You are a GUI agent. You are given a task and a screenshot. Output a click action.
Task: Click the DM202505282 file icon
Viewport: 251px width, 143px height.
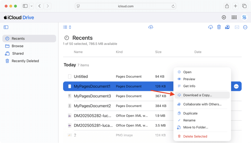pos(70,116)
